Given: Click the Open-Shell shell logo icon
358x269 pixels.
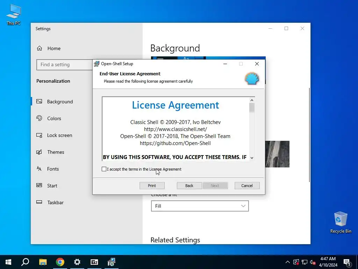Looking at the screenshot, I should (x=252, y=78).
